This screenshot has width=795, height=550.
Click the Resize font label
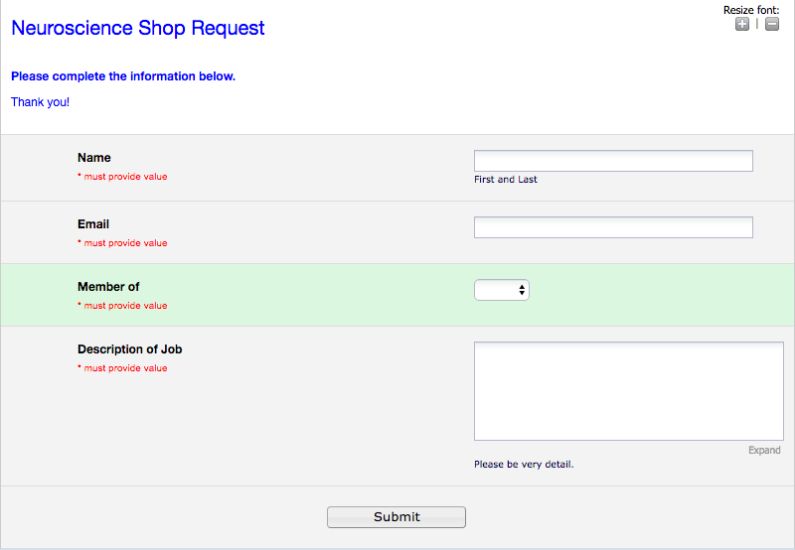tap(751, 10)
